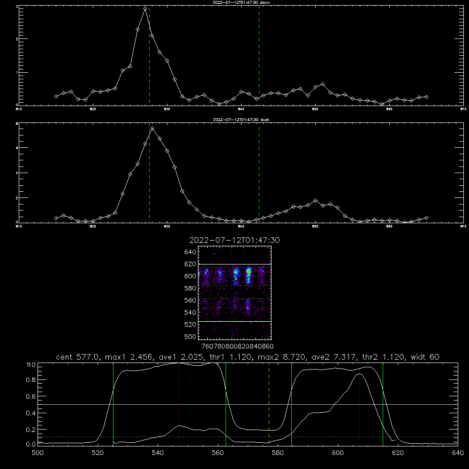Click the dusk plot y-axis label "6"

point(17,148)
